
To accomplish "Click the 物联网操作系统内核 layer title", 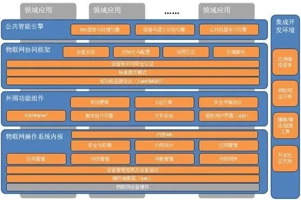I will (x=34, y=137).
